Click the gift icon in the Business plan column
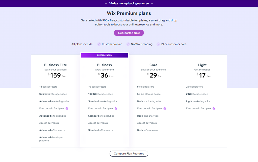 coord(116,108)
